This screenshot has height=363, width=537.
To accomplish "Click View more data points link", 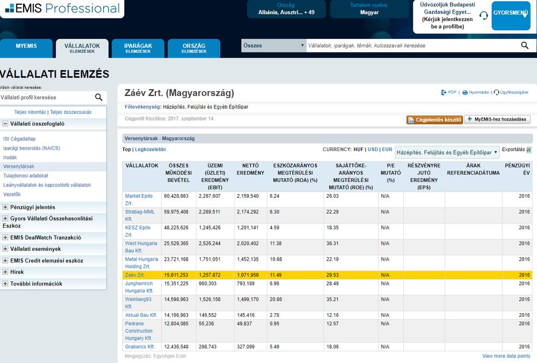I will (506, 356).
